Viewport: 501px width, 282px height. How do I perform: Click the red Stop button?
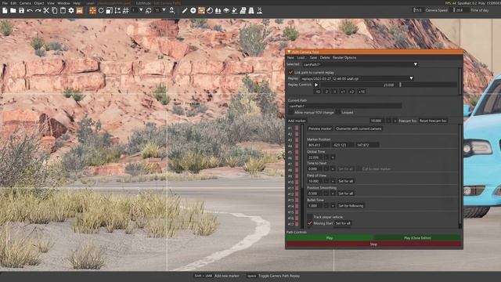tap(374, 244)
